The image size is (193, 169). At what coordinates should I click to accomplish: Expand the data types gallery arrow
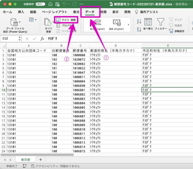(x=128, y=25)
